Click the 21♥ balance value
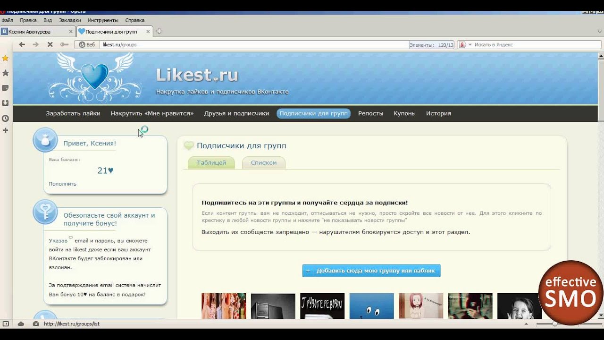Viewport: 604px width, 340px height. 105,170
